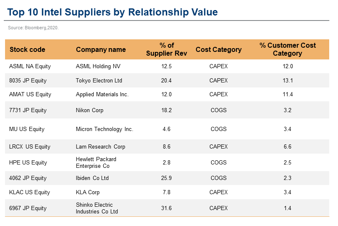Click the Shinko Electric Industries cell
The width and height of the screenshot is (338, 226).
pyautogui.click(x=97, y=208)
